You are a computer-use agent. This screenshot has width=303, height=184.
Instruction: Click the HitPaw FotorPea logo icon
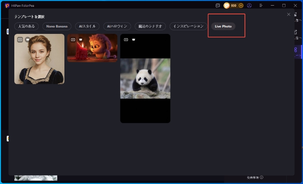click(7, 6)
